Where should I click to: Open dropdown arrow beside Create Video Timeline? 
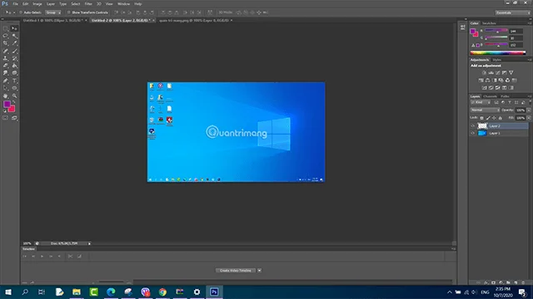coord(259,271)
